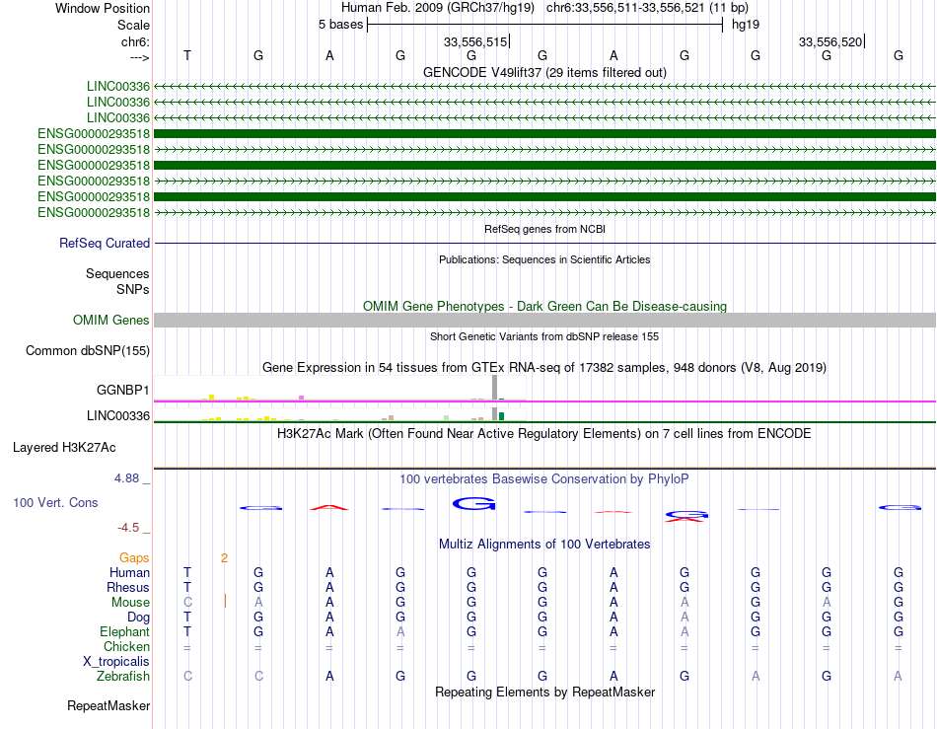Click the -4.5 PhyloP lower scale value
Screen dimensions: 937x729
pos(128,528)
